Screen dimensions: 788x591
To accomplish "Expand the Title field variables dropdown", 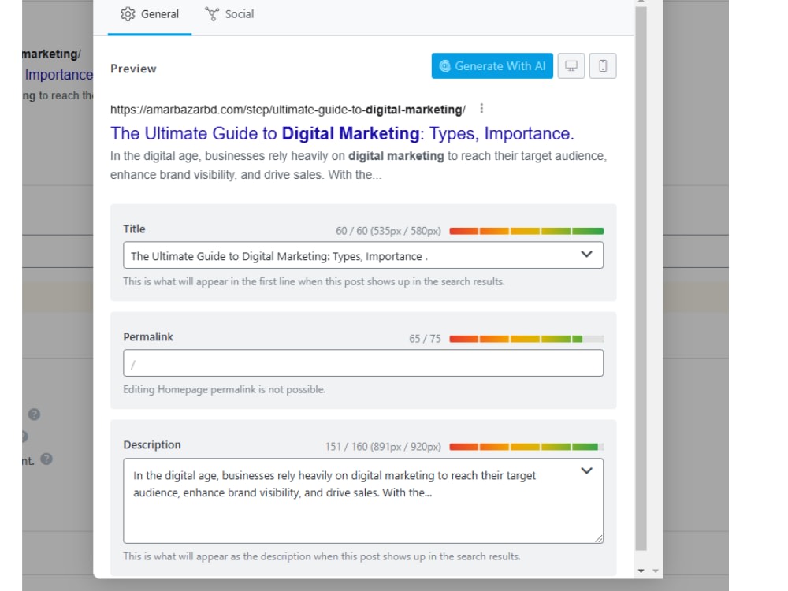I will (x=586, y=255).
